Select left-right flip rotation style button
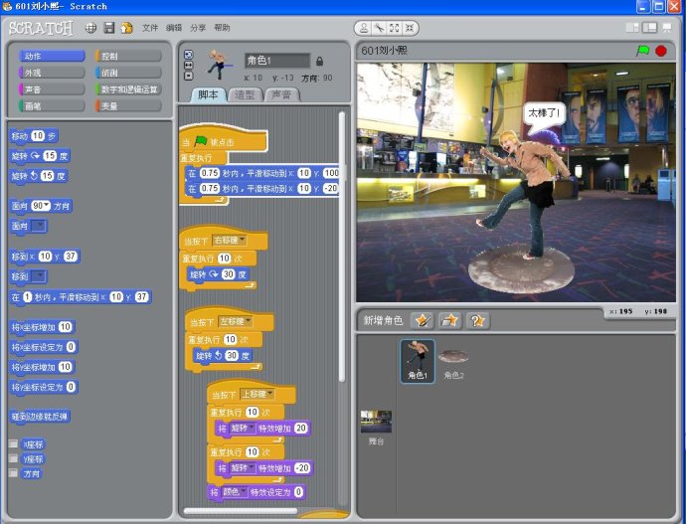Image resolution: width=686 pixels, height=524 pixels. click(189, 66)
